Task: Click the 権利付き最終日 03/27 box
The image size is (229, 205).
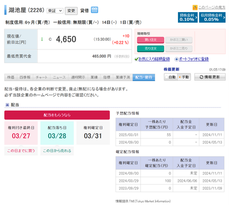Action: [x=21, y=133]
